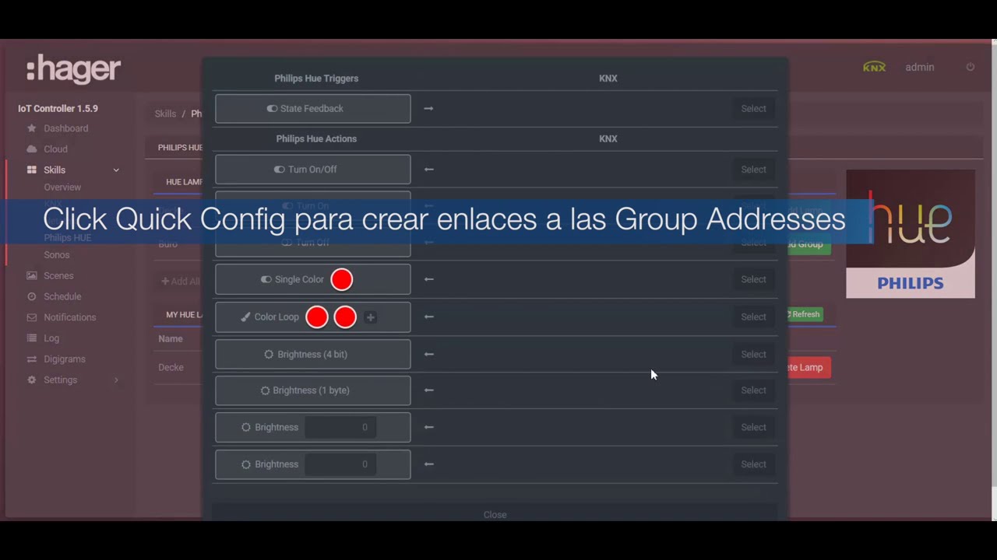Click the Schedule clock icon
This screenshot has width=997, height=560.
pos(31,297)
